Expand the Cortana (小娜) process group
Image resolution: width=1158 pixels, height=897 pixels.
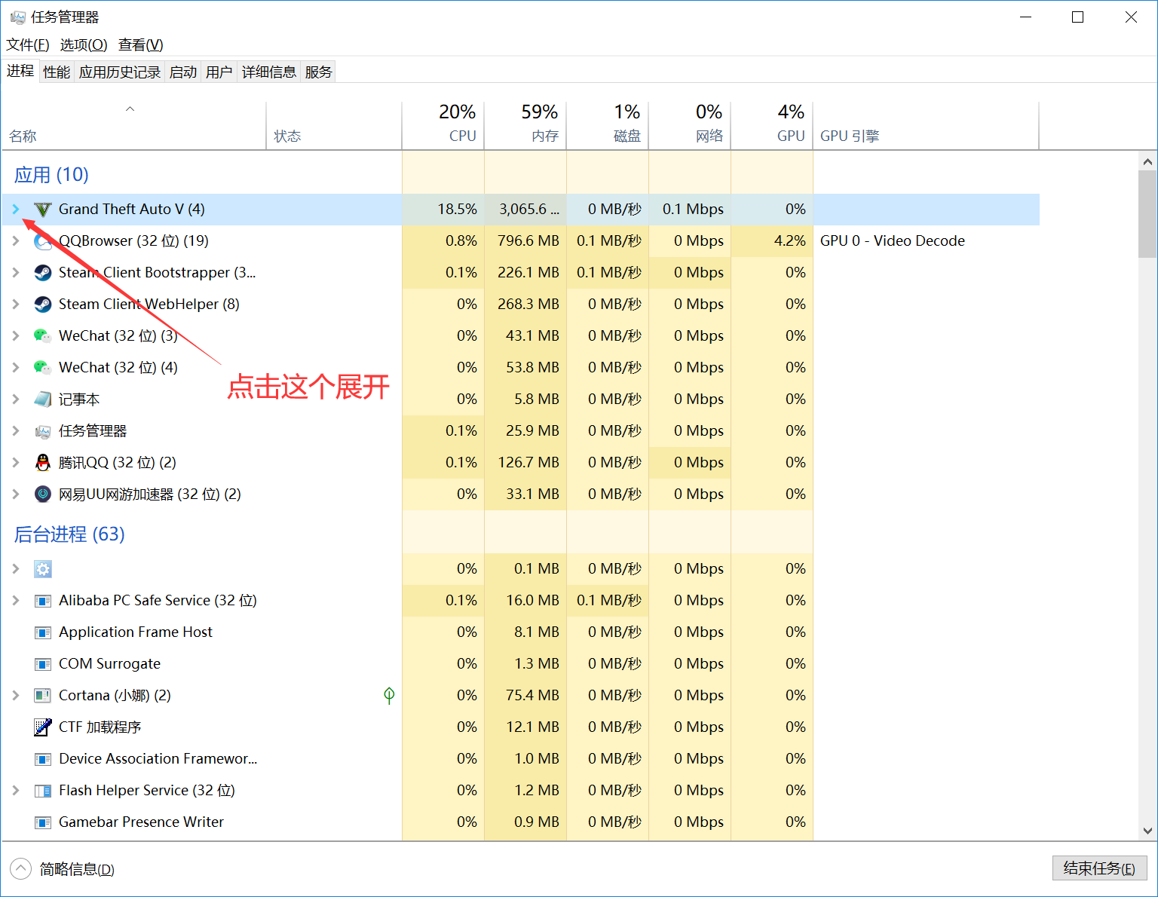click(16, 695)
